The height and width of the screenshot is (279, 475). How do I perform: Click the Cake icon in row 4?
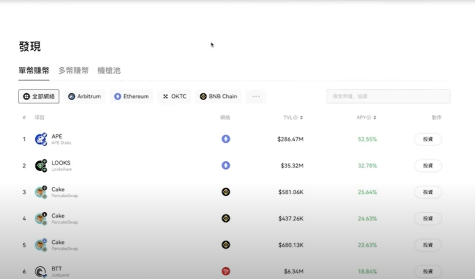pos(41,218)
